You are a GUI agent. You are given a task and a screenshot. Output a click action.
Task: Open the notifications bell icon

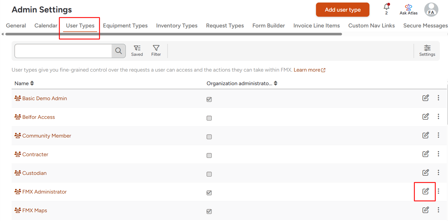pos(386,7)
